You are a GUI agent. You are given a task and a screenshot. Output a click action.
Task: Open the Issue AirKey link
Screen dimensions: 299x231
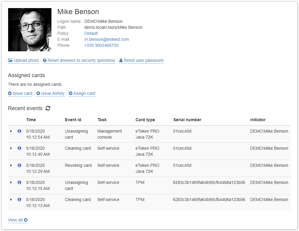click(50, 93)
